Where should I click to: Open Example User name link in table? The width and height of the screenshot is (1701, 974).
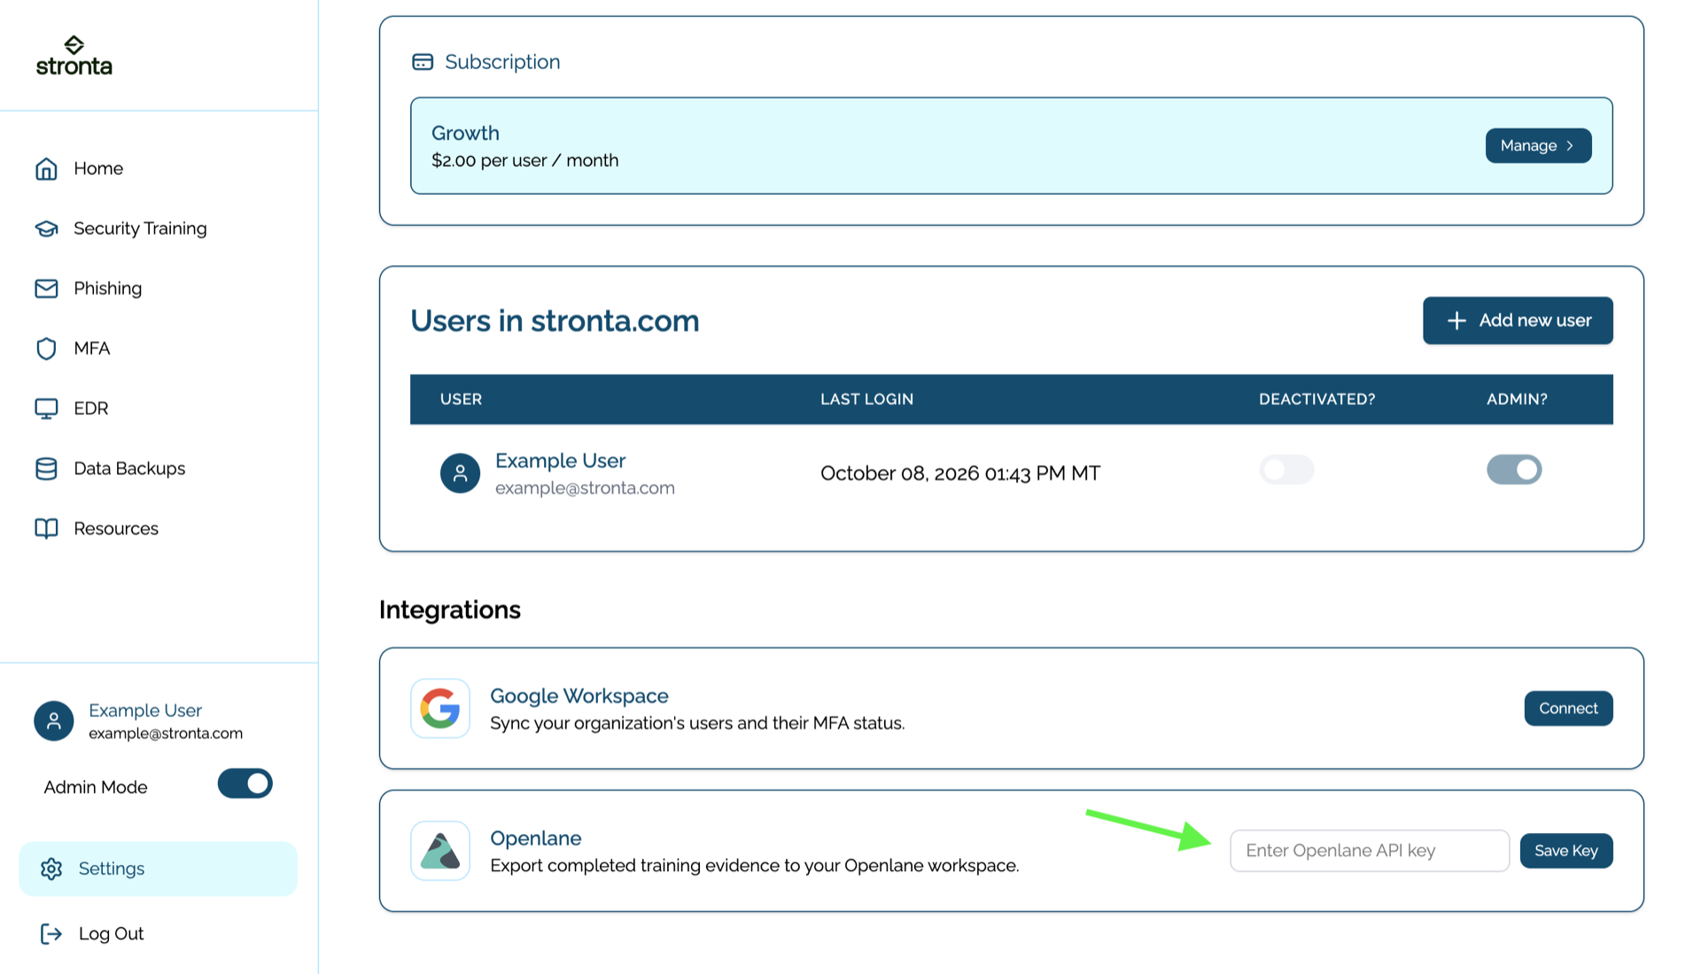560,461
